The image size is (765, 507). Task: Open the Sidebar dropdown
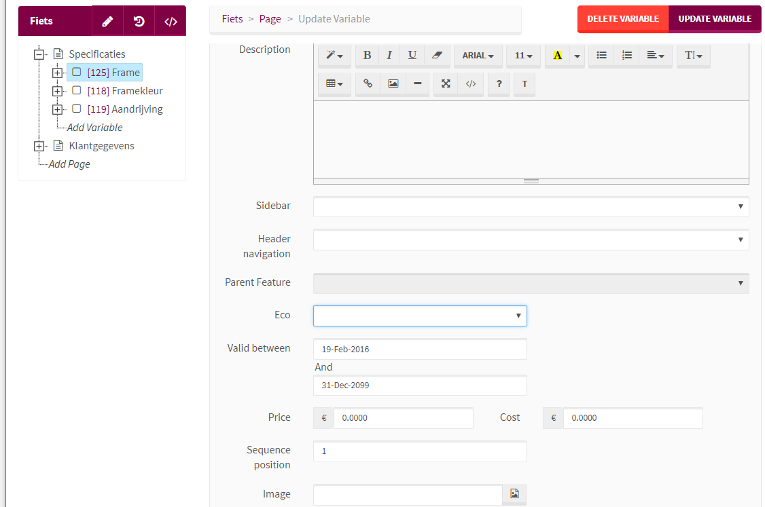coord(531,206)
